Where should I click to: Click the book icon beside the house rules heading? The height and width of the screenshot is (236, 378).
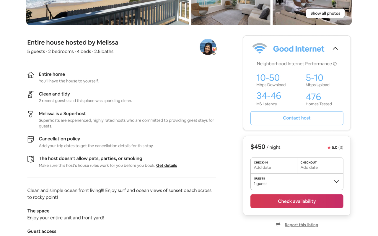[x=31, y=159]
